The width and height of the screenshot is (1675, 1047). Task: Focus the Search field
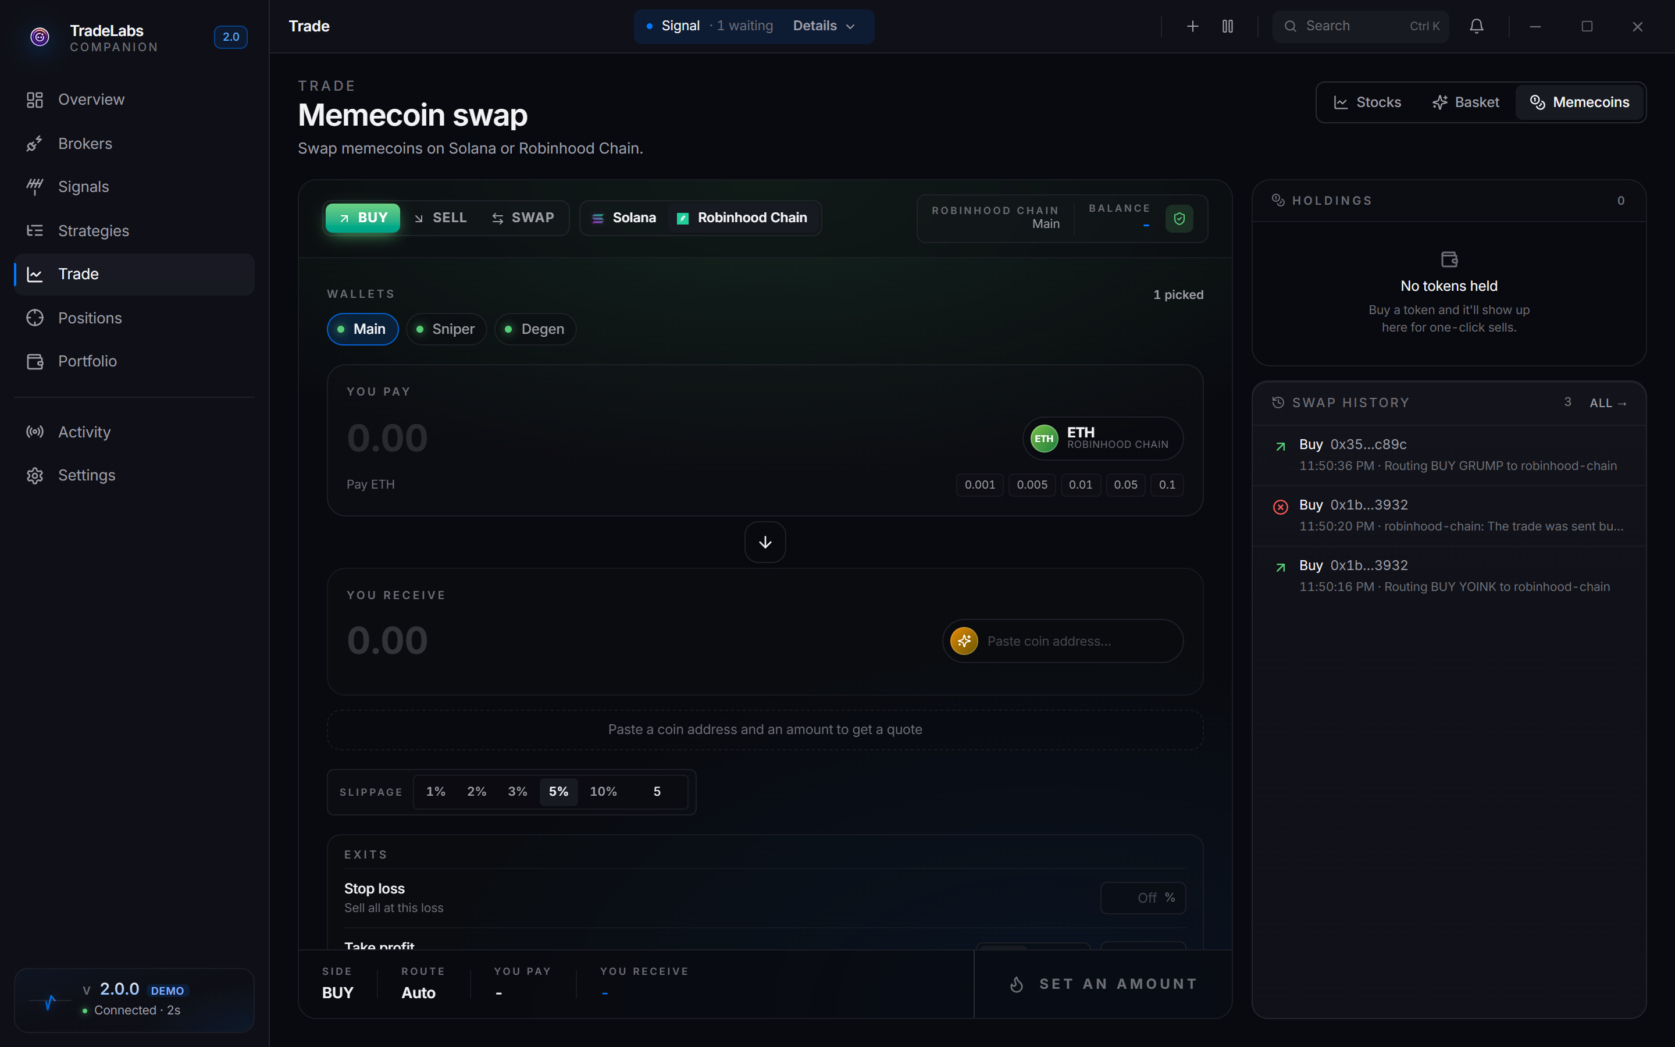click(x=1361, y=26)
